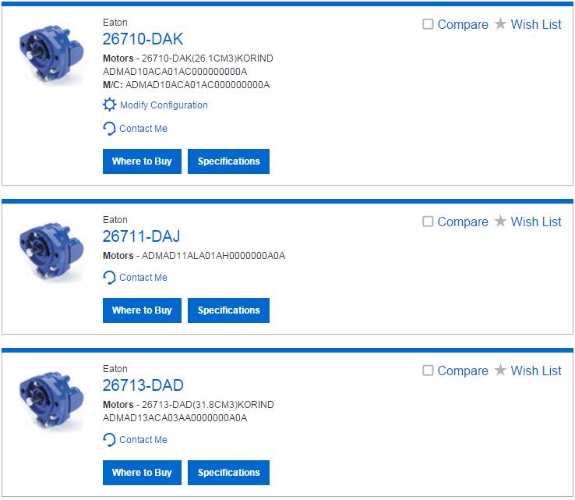Select the 26710-DAK motor product thumbnail

[51, 54]
